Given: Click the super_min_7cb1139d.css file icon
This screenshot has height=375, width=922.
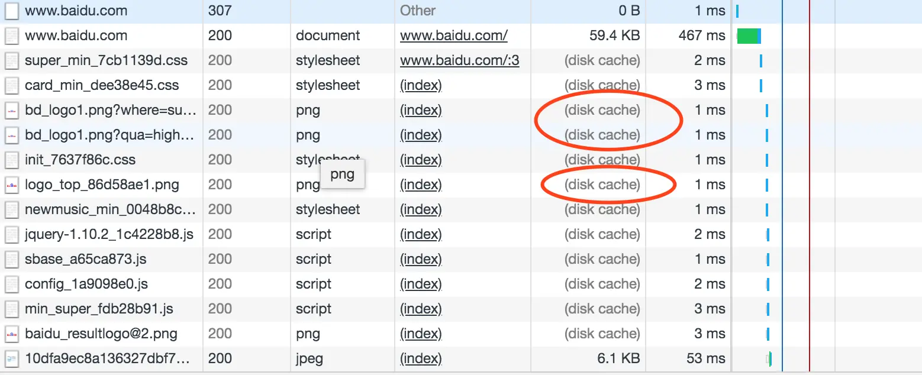Looking at the screenshot, I should [x=12, y=60].
